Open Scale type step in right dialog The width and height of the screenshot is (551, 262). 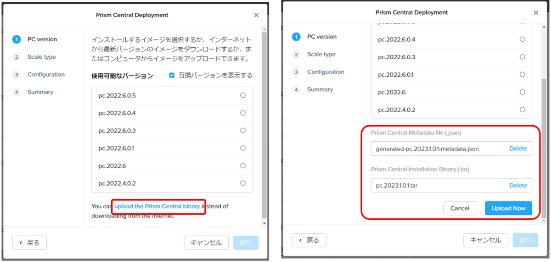(314, 54)
